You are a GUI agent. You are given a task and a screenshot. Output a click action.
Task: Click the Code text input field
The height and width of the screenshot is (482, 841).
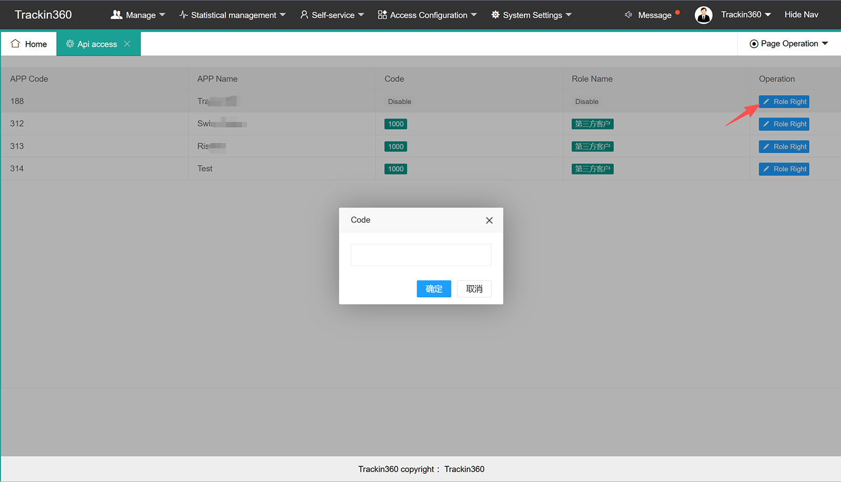pyautogui.click(x=421, y=255)
